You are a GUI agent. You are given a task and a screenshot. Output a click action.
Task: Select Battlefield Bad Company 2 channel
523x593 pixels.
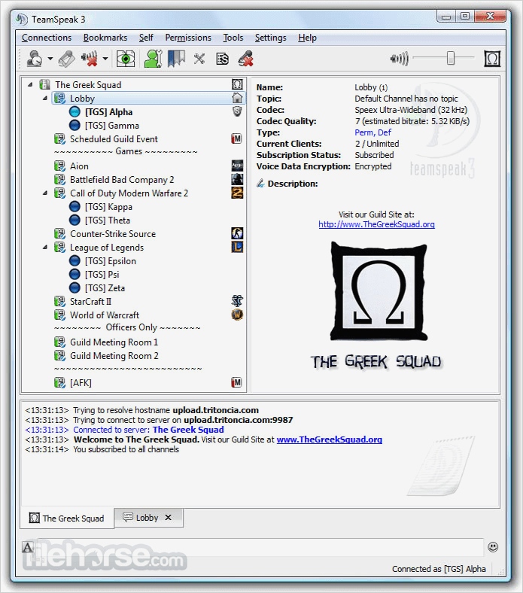(122, 180)
